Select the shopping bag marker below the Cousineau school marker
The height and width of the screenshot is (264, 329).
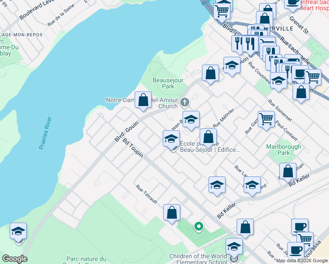coord(301,92)
